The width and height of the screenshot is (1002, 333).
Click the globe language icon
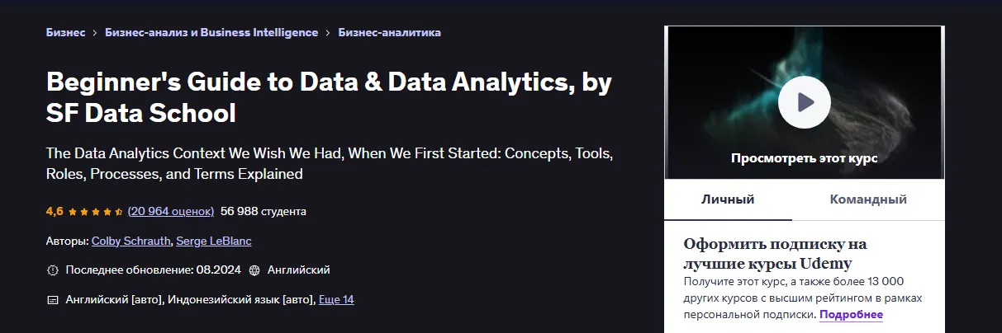pos(254,270)
